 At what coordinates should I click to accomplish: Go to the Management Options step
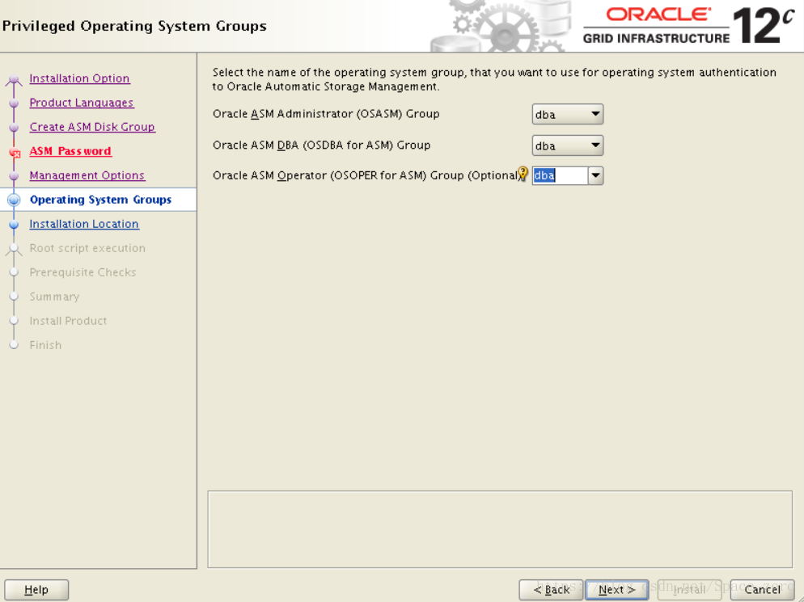87,175
